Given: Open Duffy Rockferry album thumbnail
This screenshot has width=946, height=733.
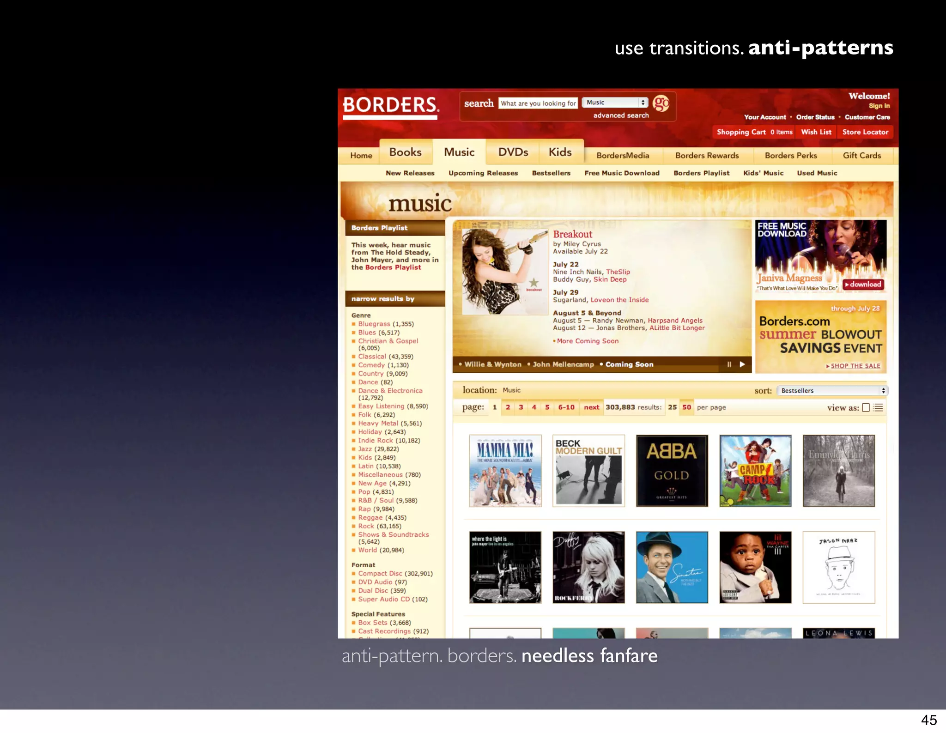Looking at the screenshot, I should coord(588,567).
